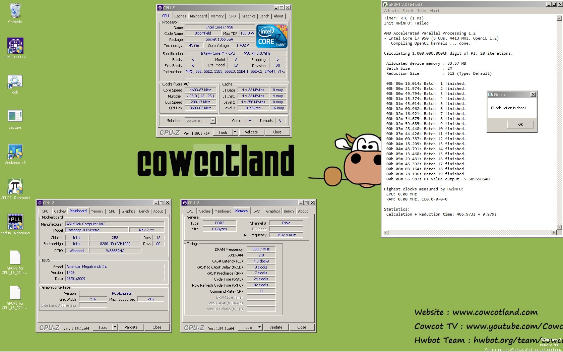Click the CAS# Latency 7.0 clocks value
Viewport: 563px width, 352px height.
click(x=261, y=261)
